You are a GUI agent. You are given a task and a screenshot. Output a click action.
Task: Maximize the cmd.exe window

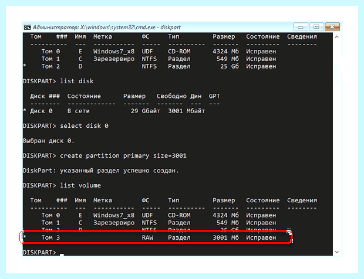(x=316, y=27)
